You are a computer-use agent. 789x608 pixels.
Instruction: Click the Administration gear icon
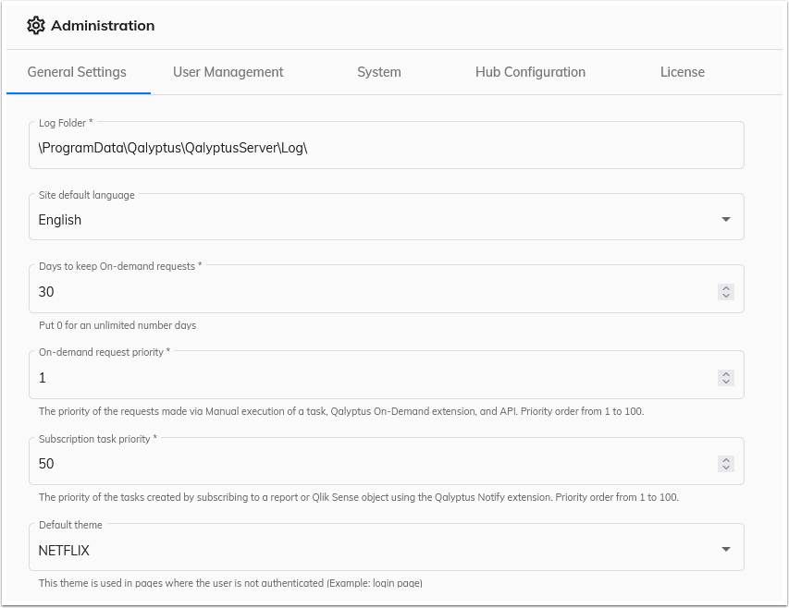(x=36, y=25)
